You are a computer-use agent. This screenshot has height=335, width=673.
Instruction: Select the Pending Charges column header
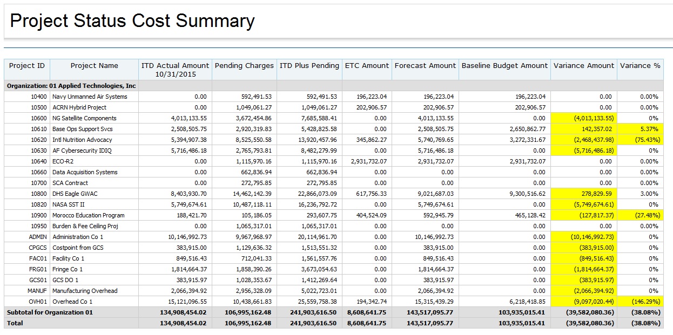244,66
